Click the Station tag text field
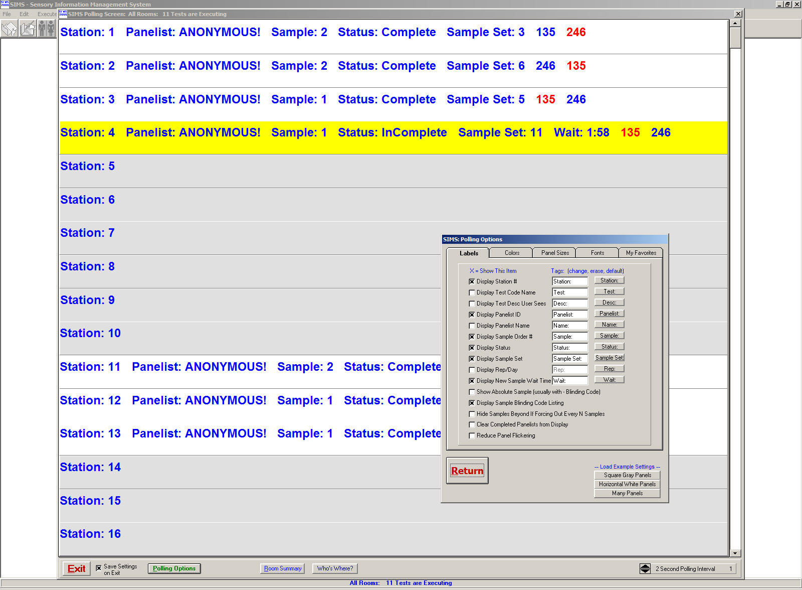Screen dimensions: 802x590 [x=569, y=281]
